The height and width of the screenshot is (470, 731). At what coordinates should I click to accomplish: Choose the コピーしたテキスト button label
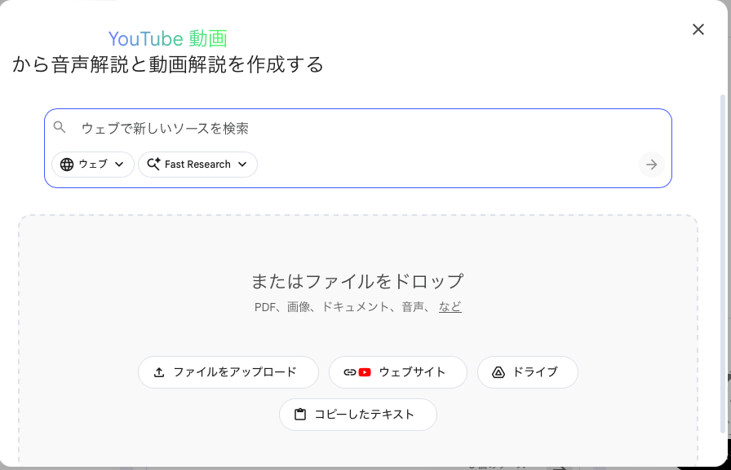[x=365, y=415]
